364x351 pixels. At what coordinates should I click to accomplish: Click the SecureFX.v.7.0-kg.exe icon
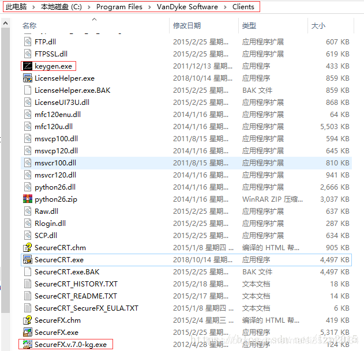(x=28, y=344)
